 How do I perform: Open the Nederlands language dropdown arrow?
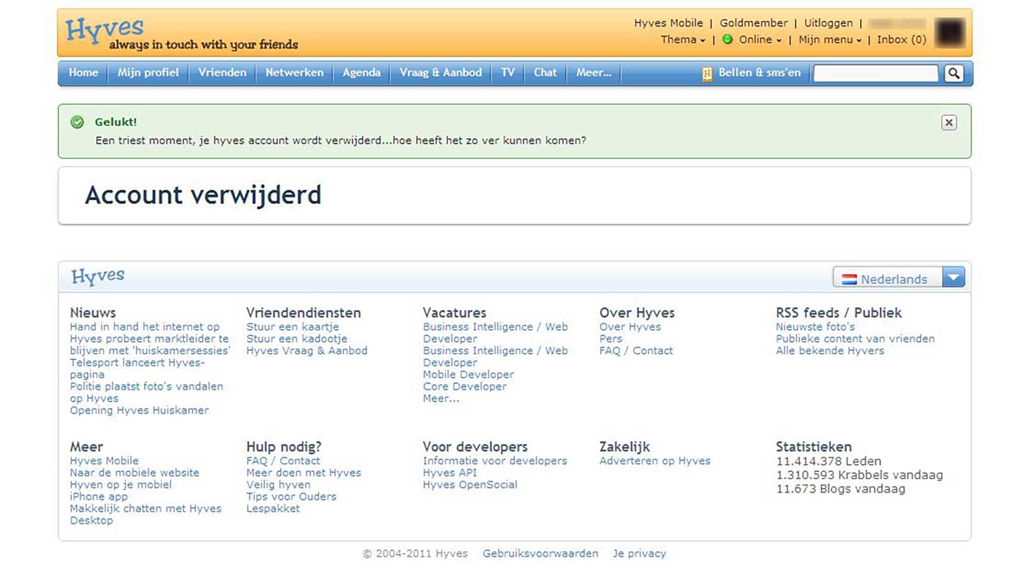click(953, 277)
